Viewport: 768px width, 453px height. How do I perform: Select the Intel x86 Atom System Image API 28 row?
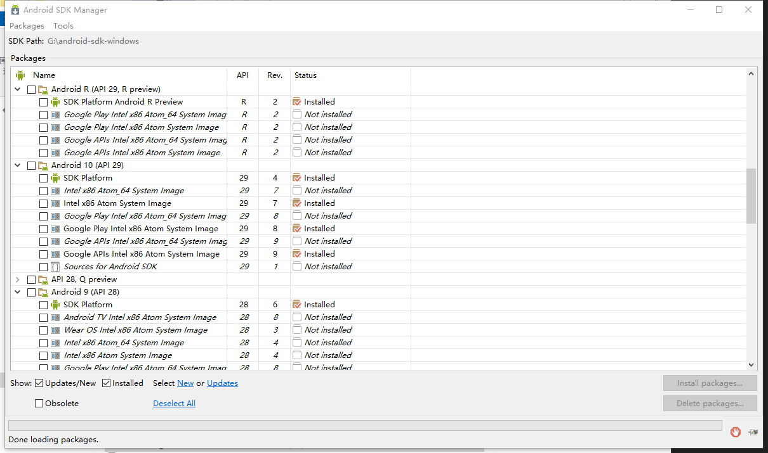379,355
